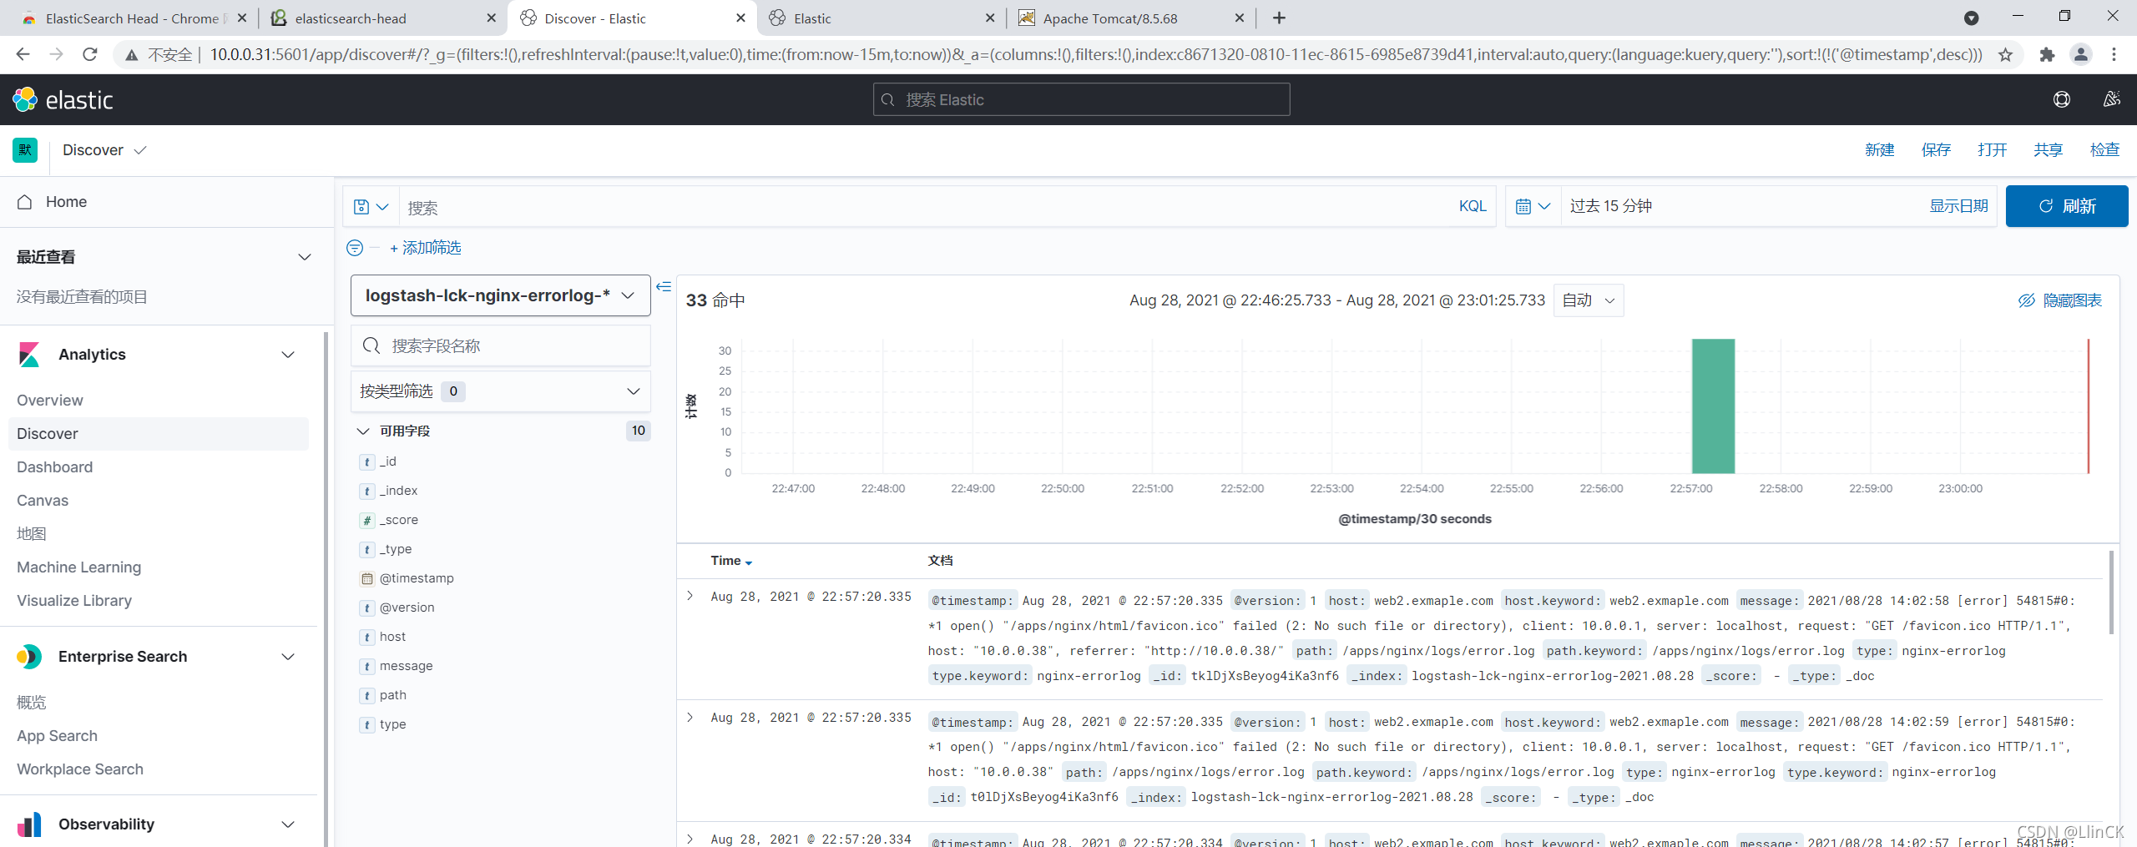Click the _id field type icon
The height and width of the screenshot is (847, 2137).
pyautogui.click(x=367, y=461)
